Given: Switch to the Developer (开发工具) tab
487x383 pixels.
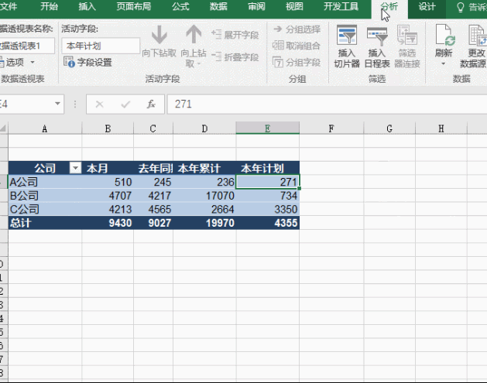Looking at the screenshot, I should click(x=341, y=6).
